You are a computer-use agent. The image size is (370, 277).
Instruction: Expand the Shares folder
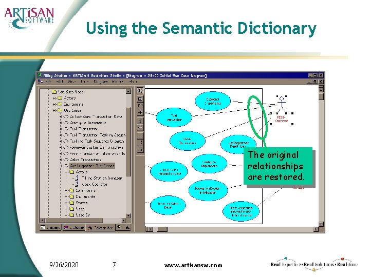pos(66,203)
